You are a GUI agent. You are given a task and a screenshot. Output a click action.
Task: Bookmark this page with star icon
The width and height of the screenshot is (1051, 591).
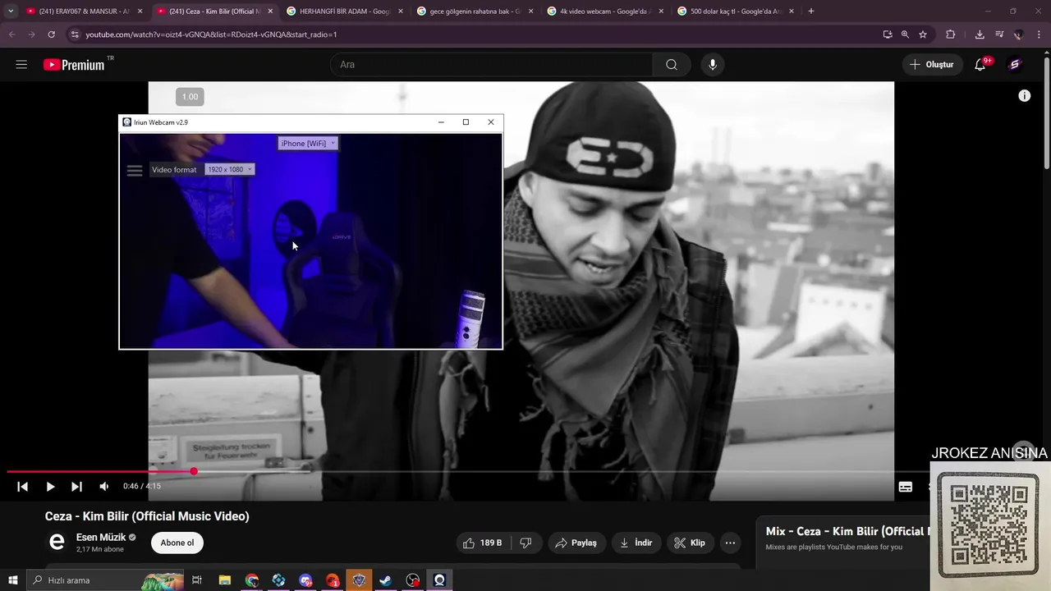click(923, 34)
